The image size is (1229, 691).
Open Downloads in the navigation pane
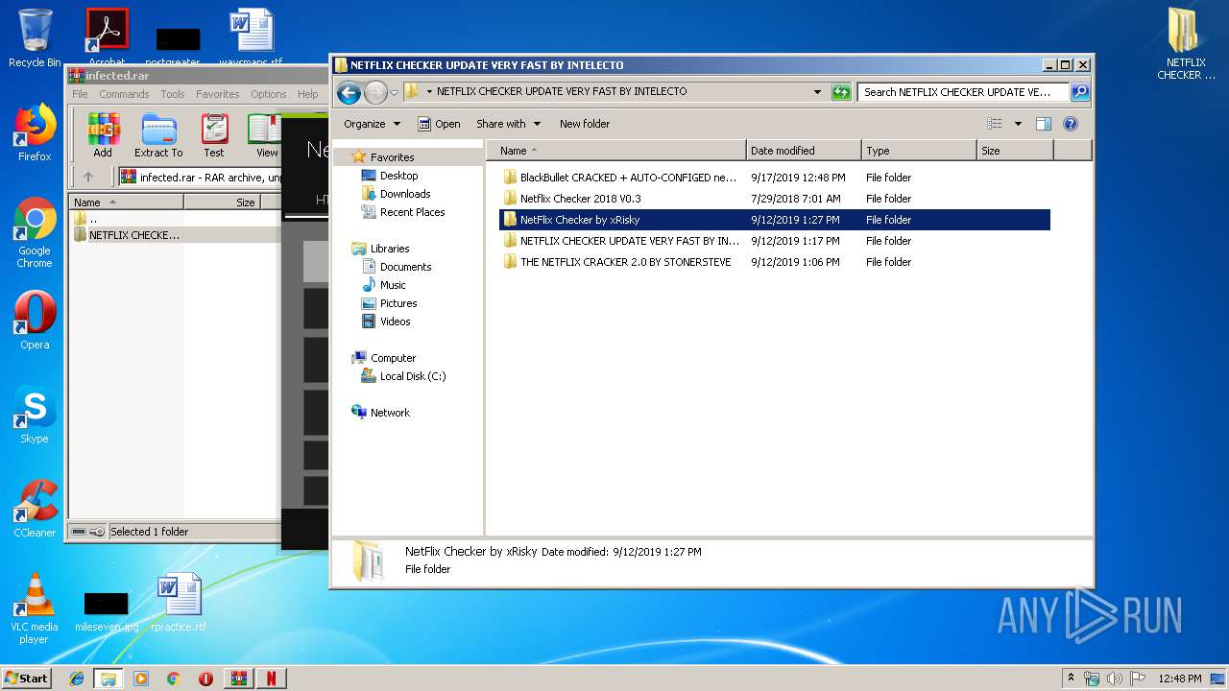[x=404, y=194]
